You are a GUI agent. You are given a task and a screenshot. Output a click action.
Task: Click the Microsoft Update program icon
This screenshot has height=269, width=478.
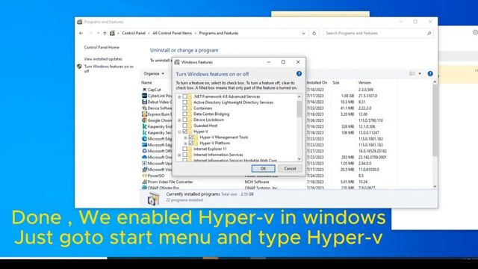coord(144,163)
